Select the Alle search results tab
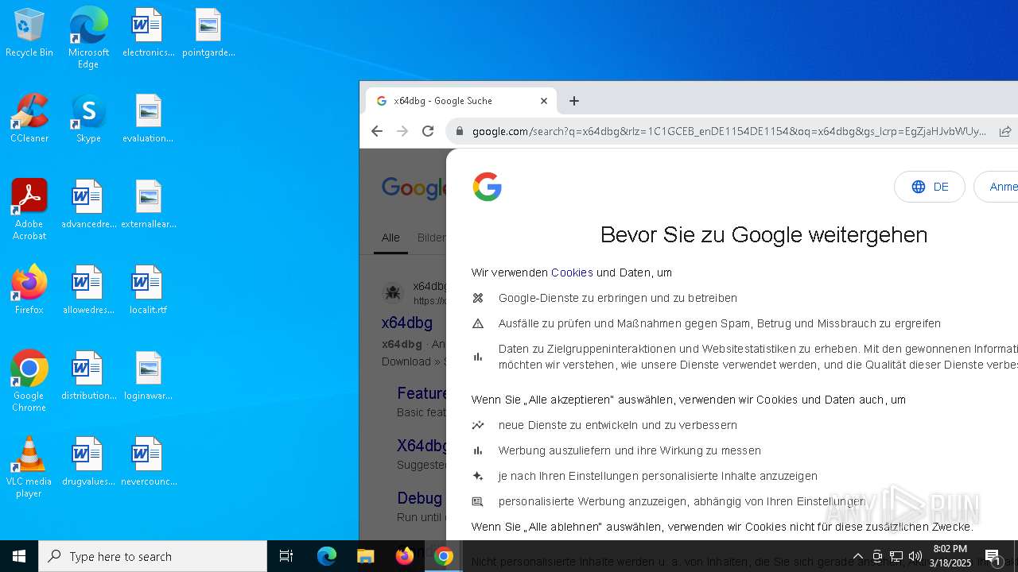Image resolution: width=1018 pixels, height=572 pixels. click(390, 238)
